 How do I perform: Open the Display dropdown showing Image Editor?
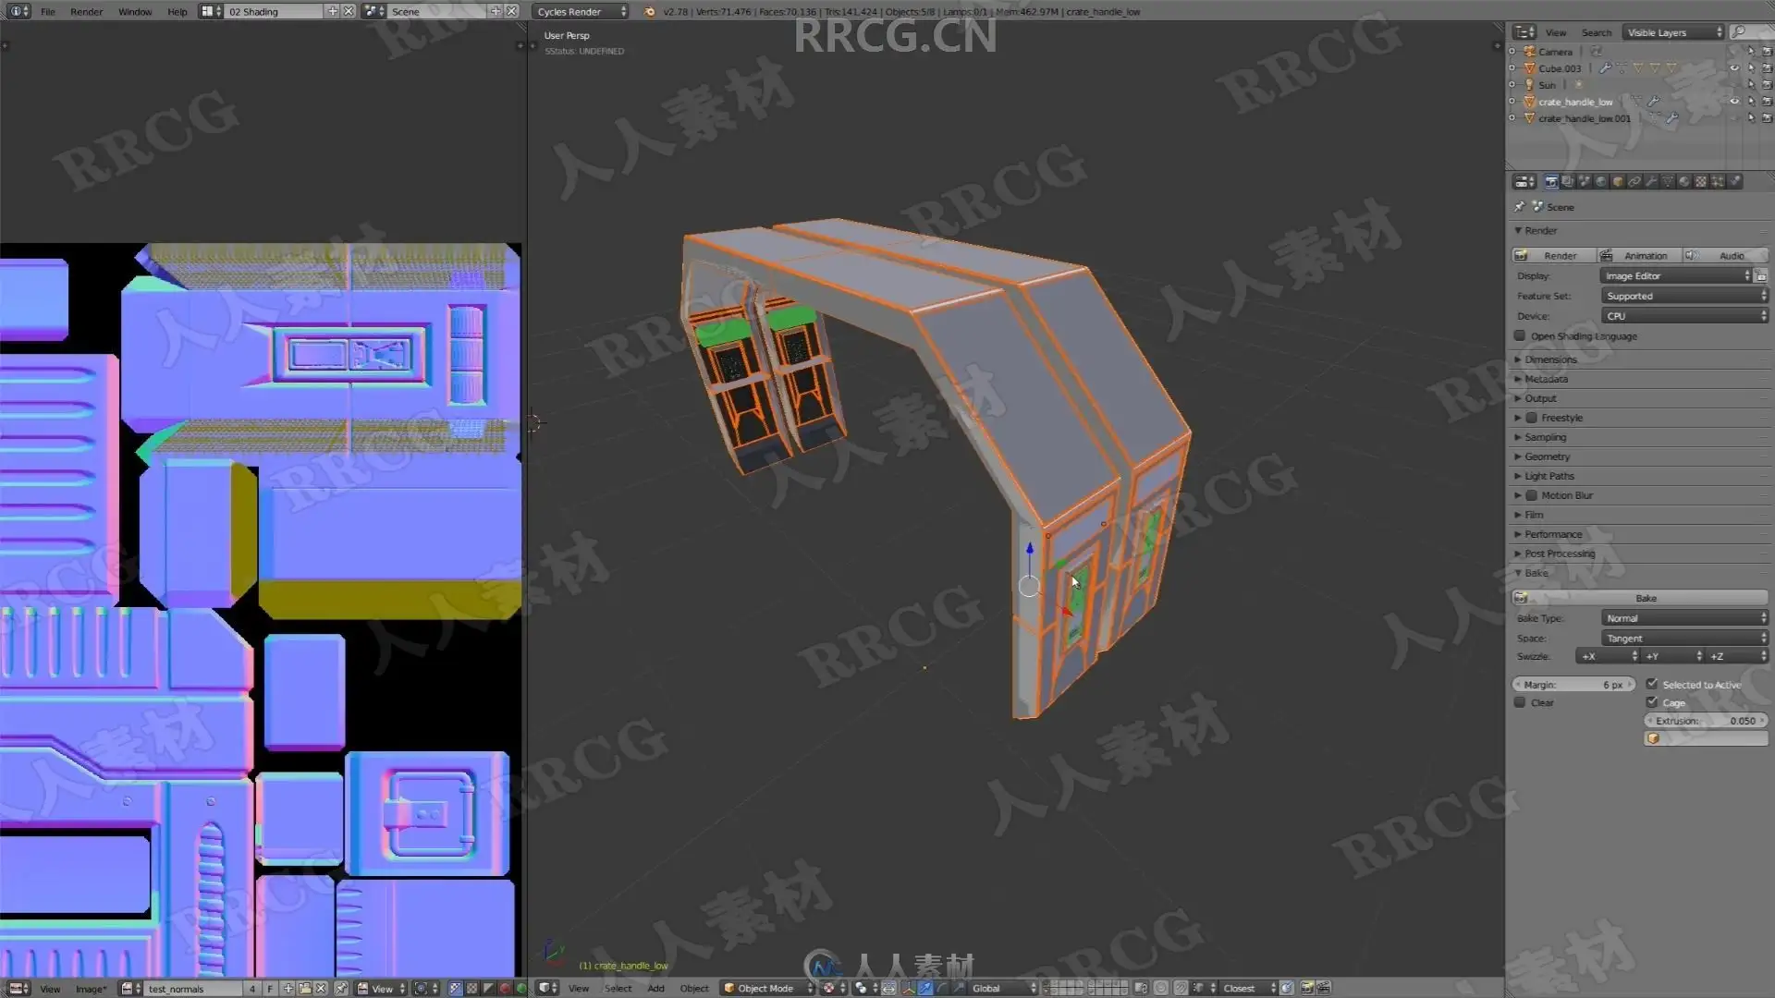[1676, 275]
